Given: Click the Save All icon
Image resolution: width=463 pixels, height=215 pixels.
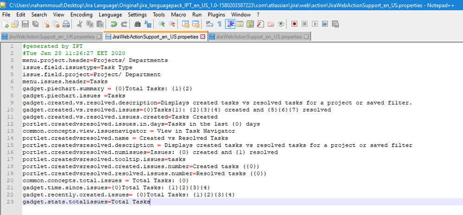Looking at the screenshot, I should [35, 24].
